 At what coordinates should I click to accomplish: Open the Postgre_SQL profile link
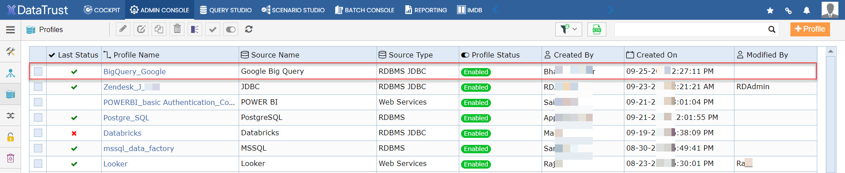click(126, 118)
